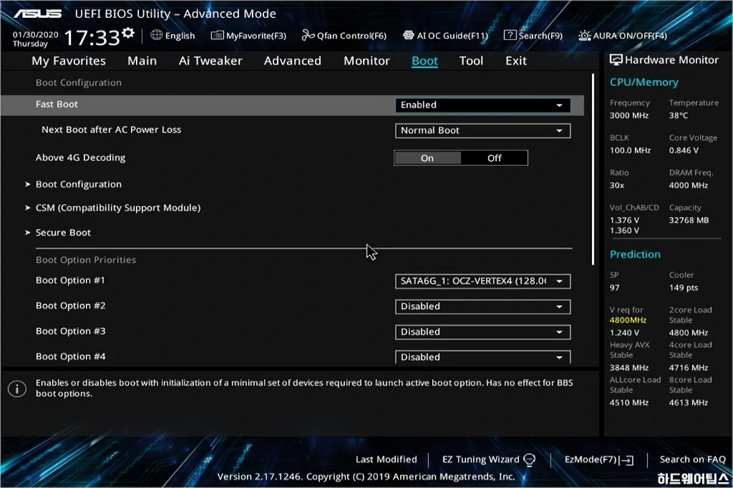Screen dimensions: 733x488
Task: Open Search on FAQ
Action: click(x=692, y=459)
